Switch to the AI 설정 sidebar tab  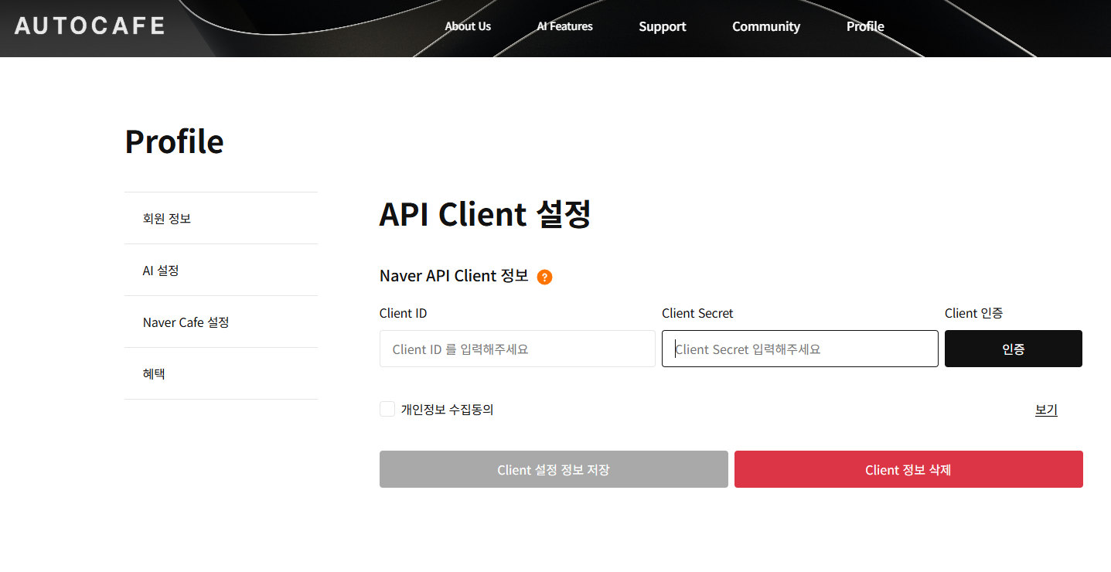161,271
